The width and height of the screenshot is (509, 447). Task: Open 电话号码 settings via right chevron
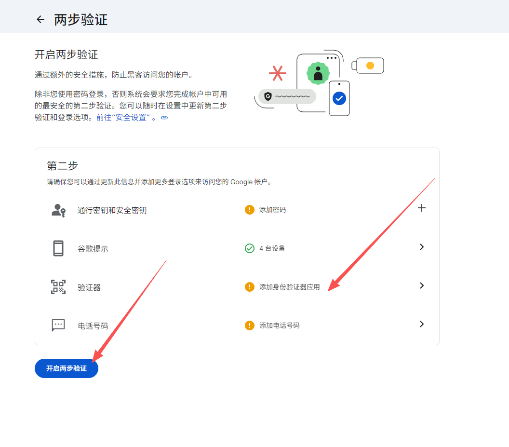(x=422, y=324)
